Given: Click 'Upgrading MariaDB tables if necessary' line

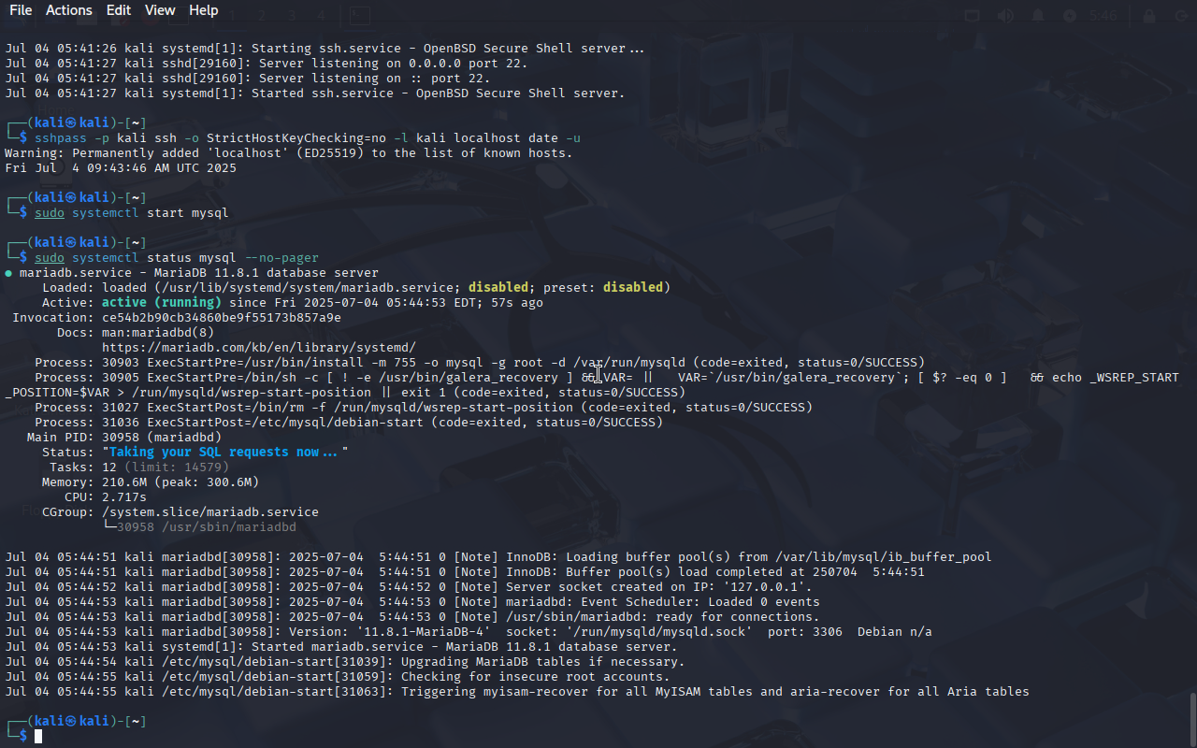Looking at the screenshot, I should point(345,661).
